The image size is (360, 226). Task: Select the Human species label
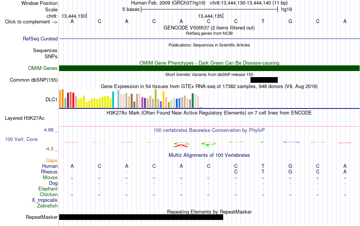point(50,166)
